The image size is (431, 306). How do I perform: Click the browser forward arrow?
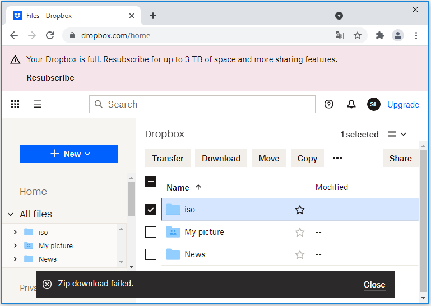click(32, 35)
